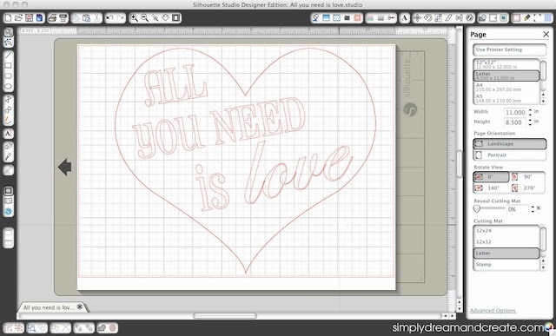Screen dimensions: 556x336
Task: Save the document with the Save icon
Action: point(29,17)
